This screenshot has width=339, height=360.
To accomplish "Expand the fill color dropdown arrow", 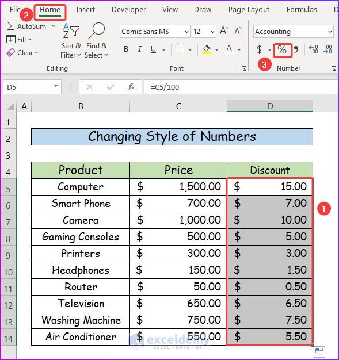I will 216,49.
